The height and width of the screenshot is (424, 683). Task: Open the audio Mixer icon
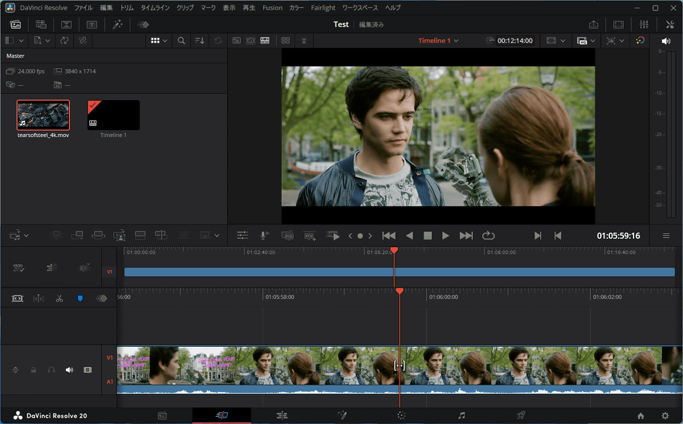[644, 24]
